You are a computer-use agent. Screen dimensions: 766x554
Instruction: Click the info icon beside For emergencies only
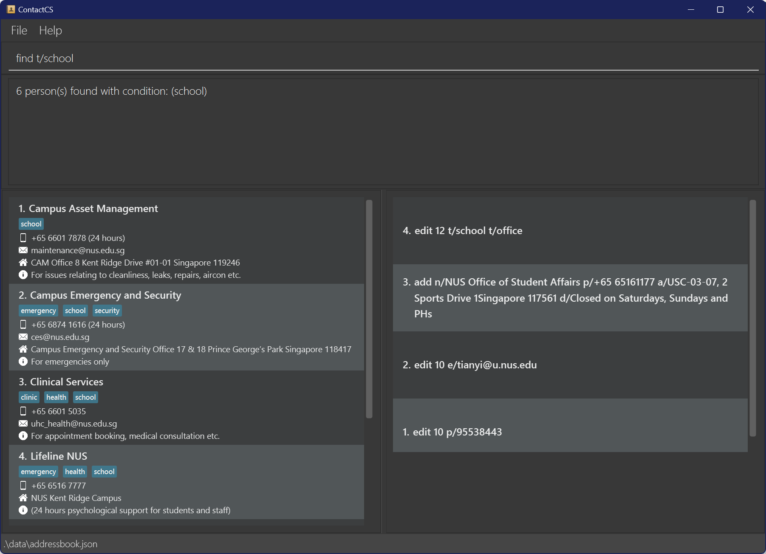point(23,362)
